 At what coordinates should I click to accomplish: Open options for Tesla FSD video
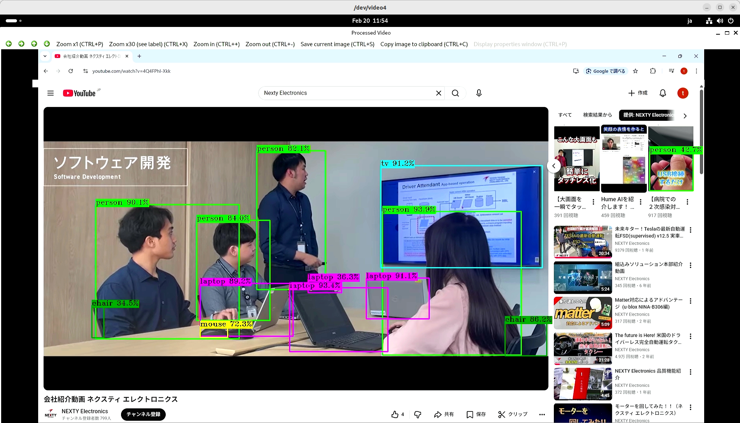(x=690, y=230)
